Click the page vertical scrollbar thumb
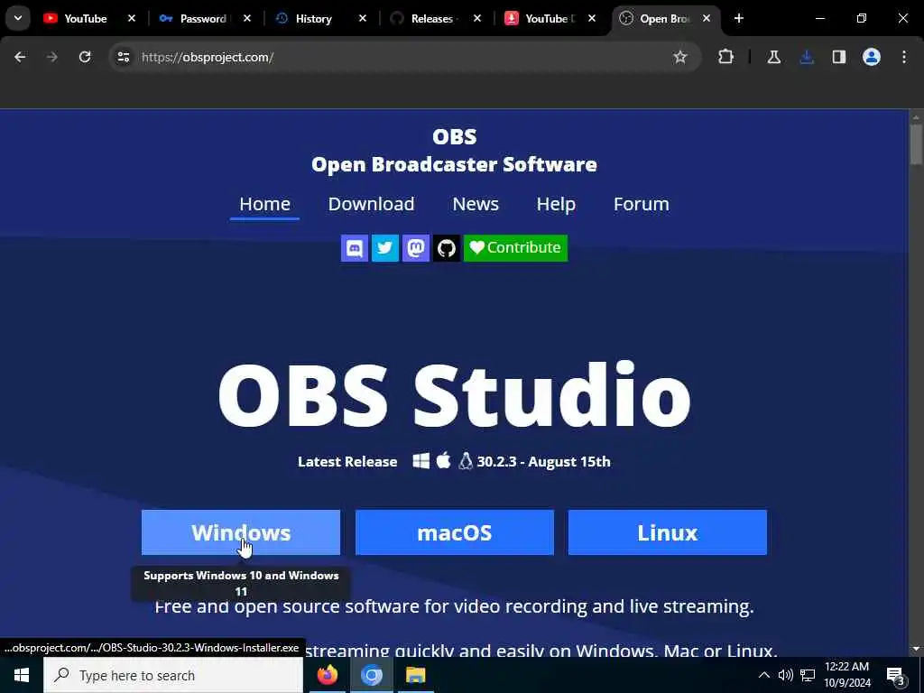 pos(916,145)
